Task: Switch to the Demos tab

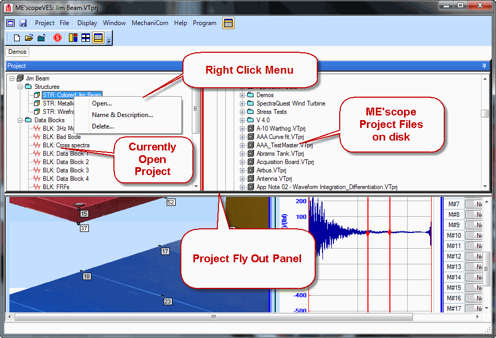Action: click(17, 52)
